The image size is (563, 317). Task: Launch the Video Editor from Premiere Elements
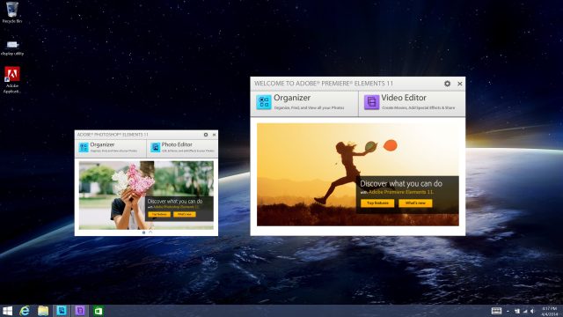(412, 104)
